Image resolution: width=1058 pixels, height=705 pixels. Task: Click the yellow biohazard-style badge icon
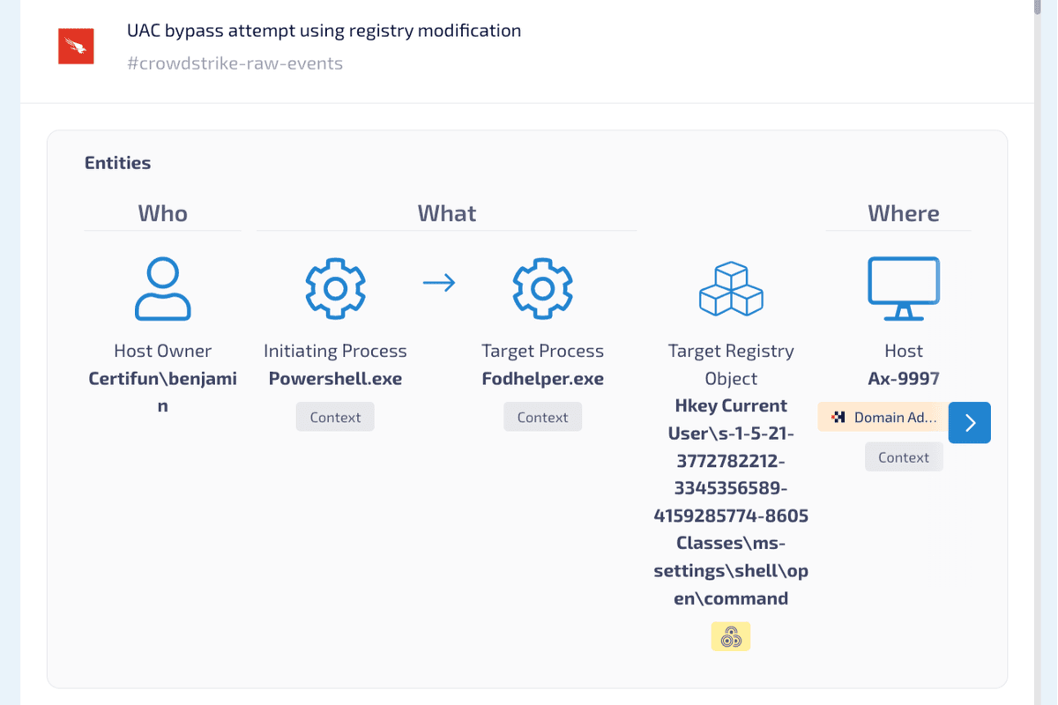coord(731,636)
